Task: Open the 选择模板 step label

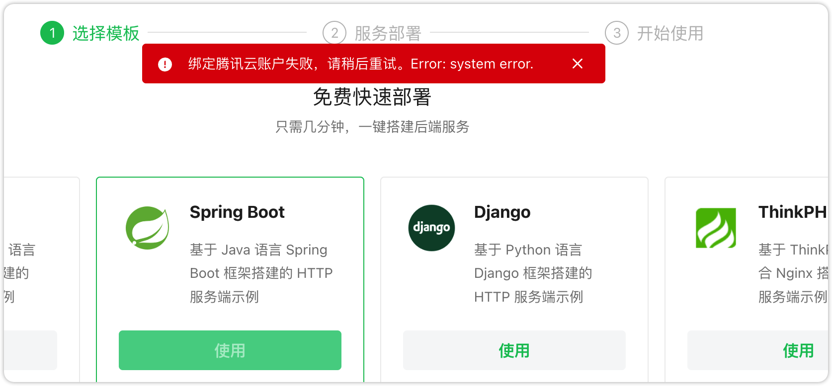Action: pos(106,33)
